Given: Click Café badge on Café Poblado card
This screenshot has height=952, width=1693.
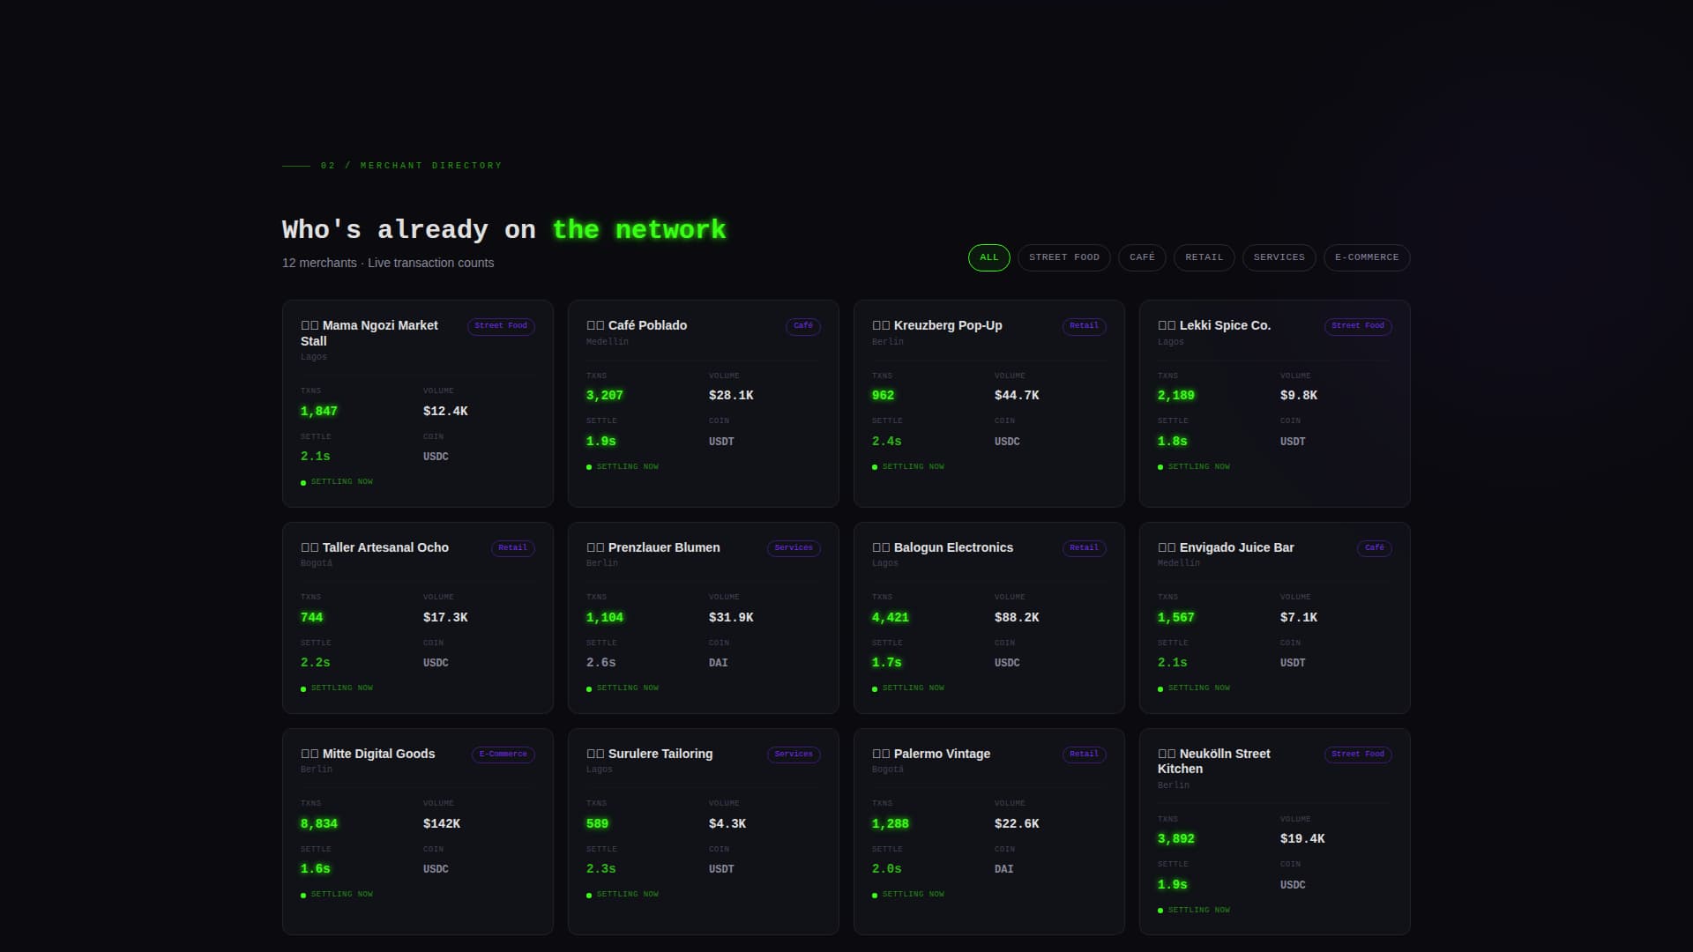Looking at the screenshot, I should tap(803, 326).
